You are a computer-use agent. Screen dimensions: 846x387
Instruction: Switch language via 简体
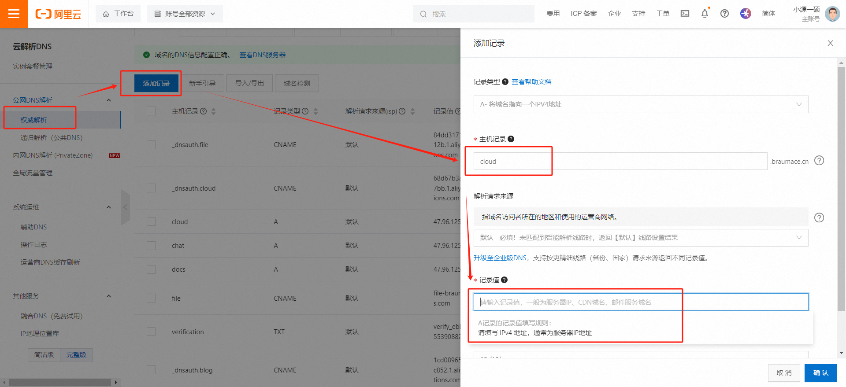coord(768,14)
